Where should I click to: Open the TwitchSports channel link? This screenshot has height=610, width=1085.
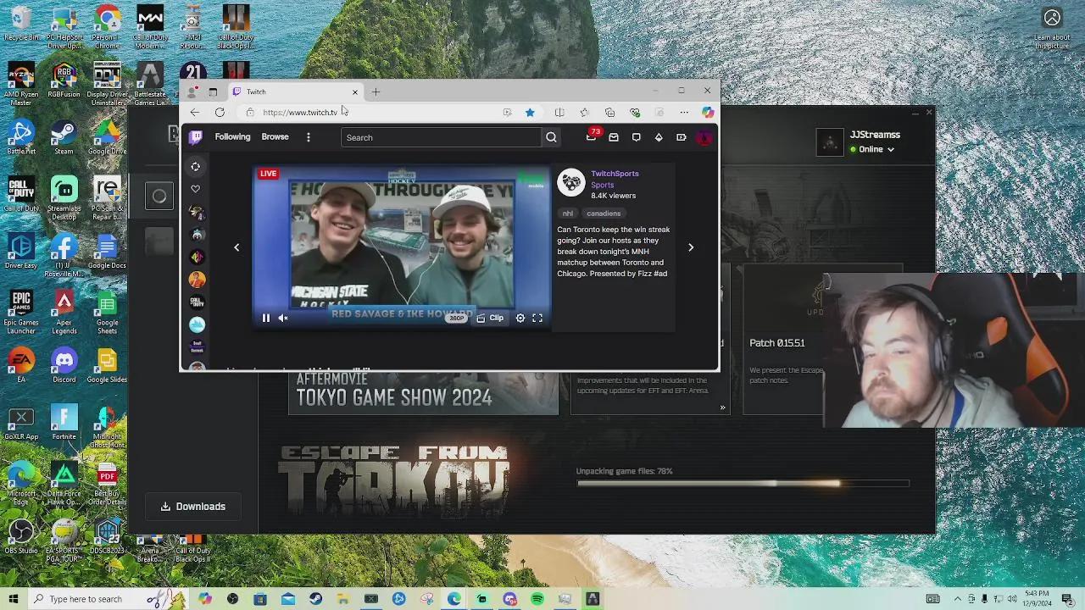(615, 174)
